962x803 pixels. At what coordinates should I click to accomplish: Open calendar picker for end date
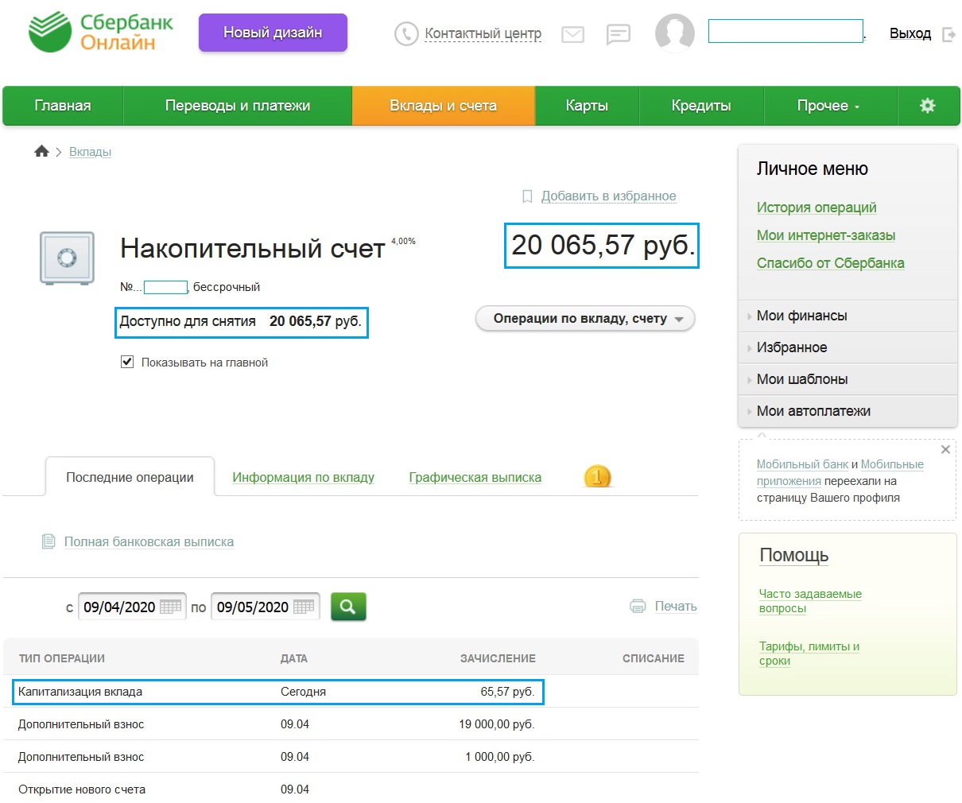point(304,607)
